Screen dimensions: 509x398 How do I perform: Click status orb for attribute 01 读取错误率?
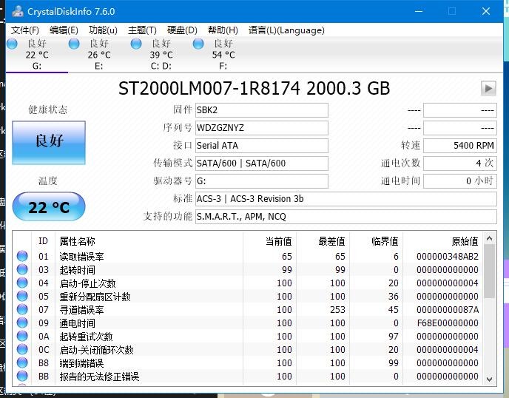(x=22, y=256)
